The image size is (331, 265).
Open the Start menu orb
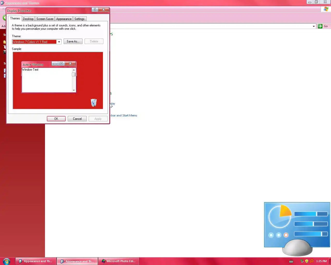[6, 261]
